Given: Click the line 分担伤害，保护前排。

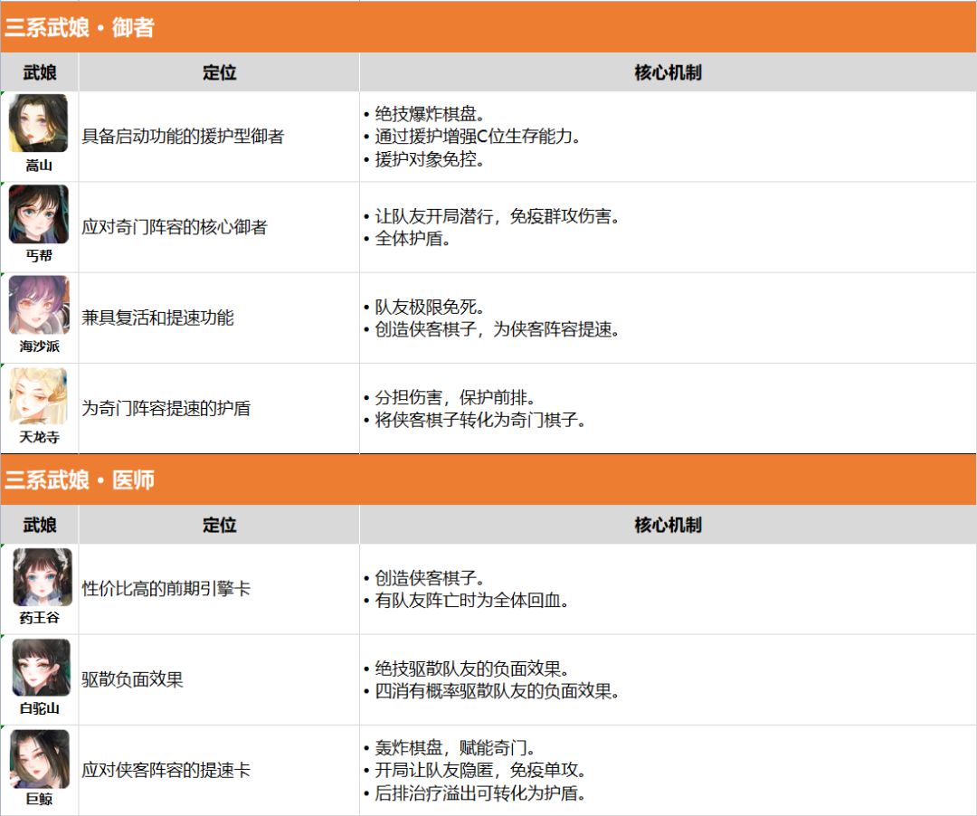Looking at the screenshot, I should point(450,397).
